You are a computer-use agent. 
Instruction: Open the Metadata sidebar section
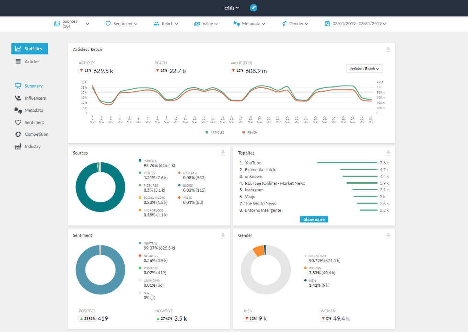[x=34, y=110]
